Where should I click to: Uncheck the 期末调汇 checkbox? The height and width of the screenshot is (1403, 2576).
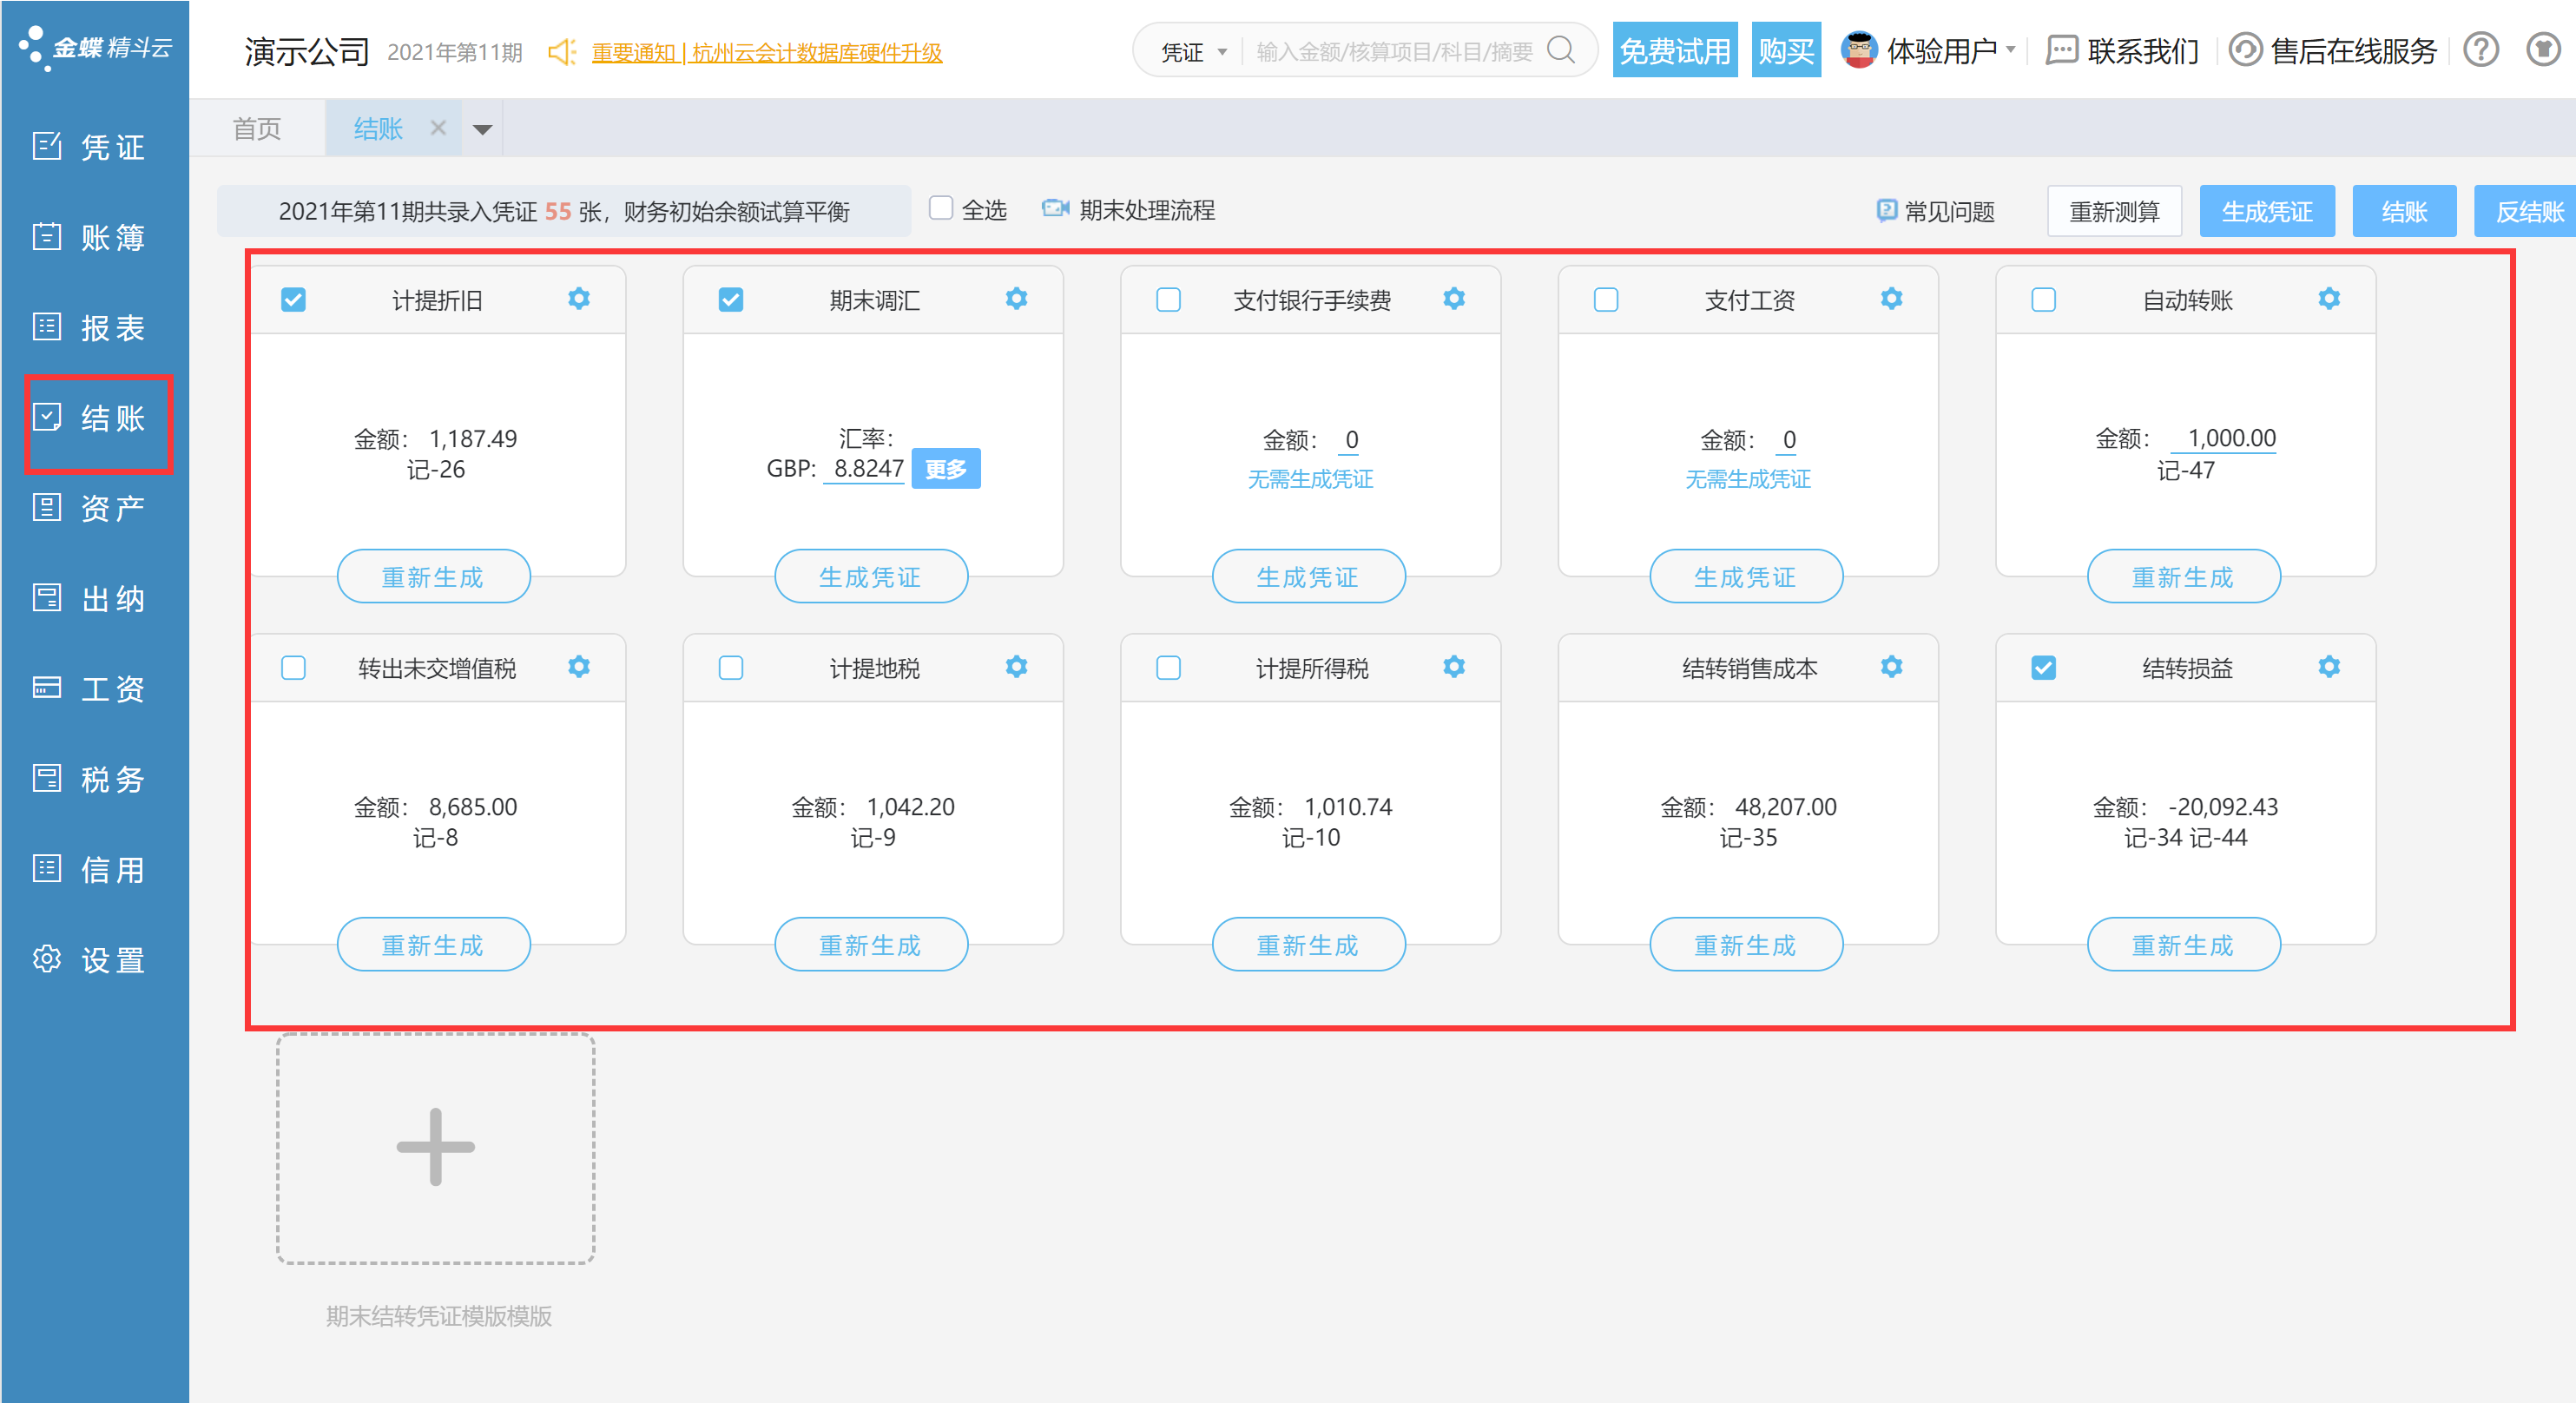pos(731,300)
